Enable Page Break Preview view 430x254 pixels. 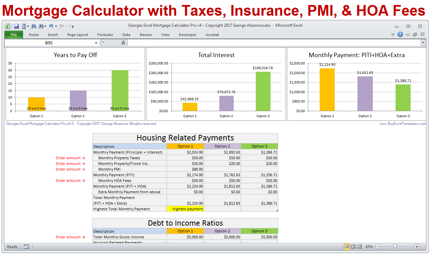coord(359,247)
